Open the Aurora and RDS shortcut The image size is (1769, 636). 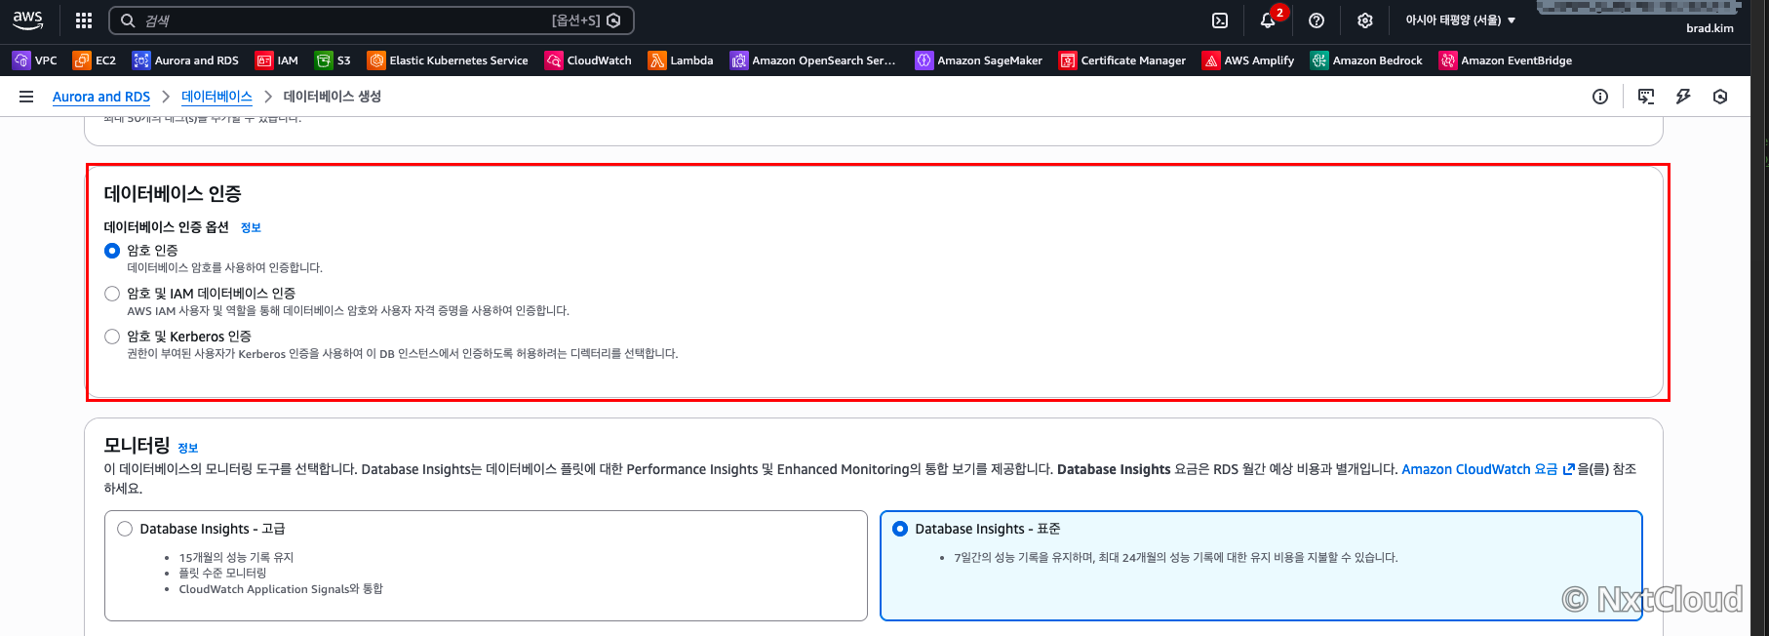click(x=185, y=60)
